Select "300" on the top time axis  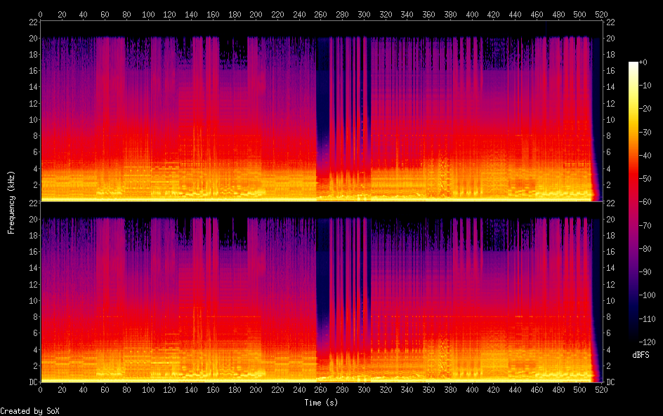[364, 15]
